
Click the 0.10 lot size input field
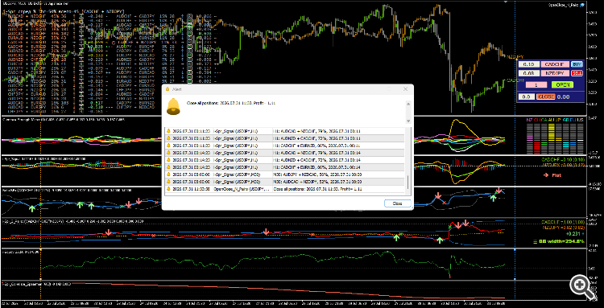point(528,64)
